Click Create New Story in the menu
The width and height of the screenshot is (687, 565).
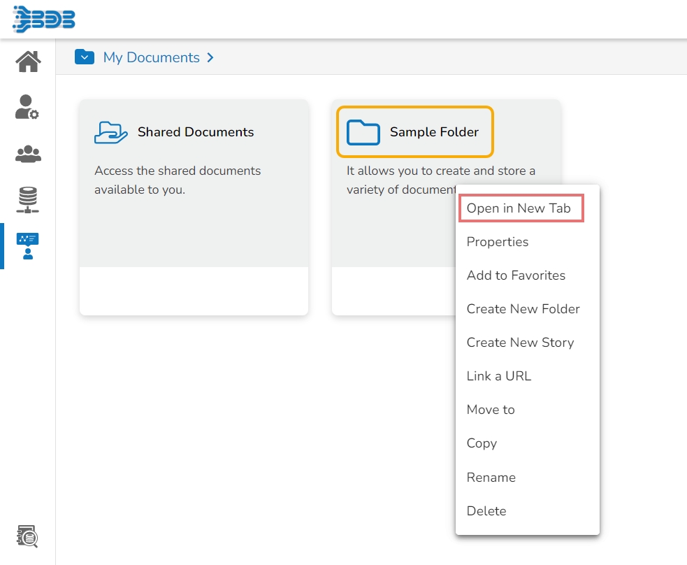pos(520,343)
